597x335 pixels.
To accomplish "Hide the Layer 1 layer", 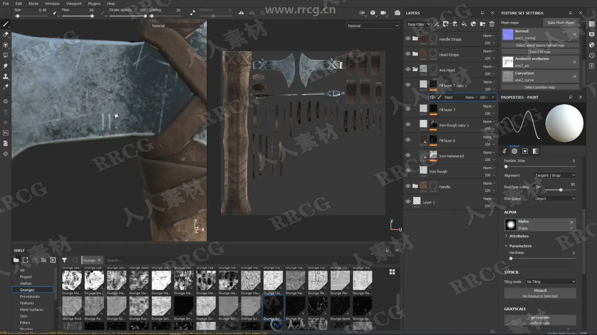I will 408,201.
